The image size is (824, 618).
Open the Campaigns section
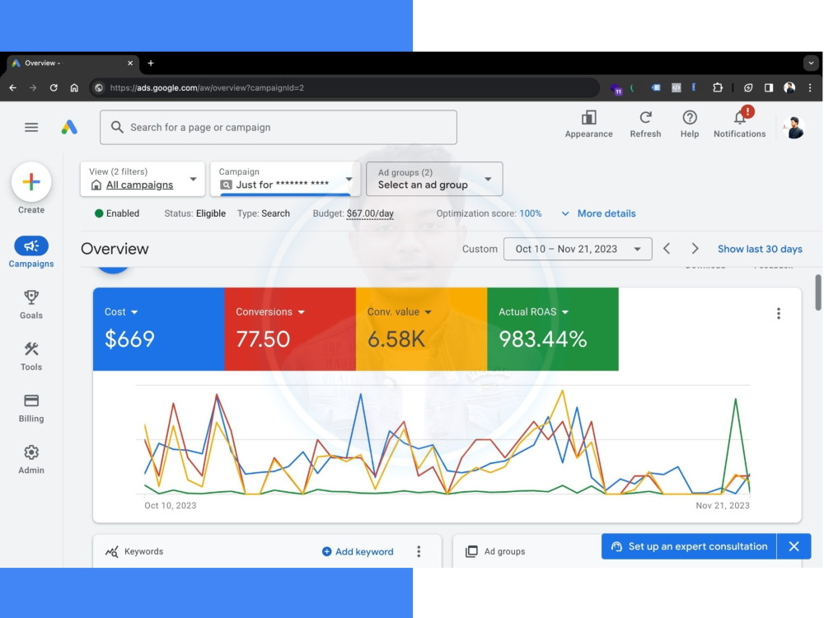pos(31,252)
